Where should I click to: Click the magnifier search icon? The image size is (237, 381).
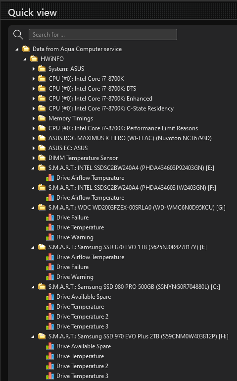coord(18,35)
